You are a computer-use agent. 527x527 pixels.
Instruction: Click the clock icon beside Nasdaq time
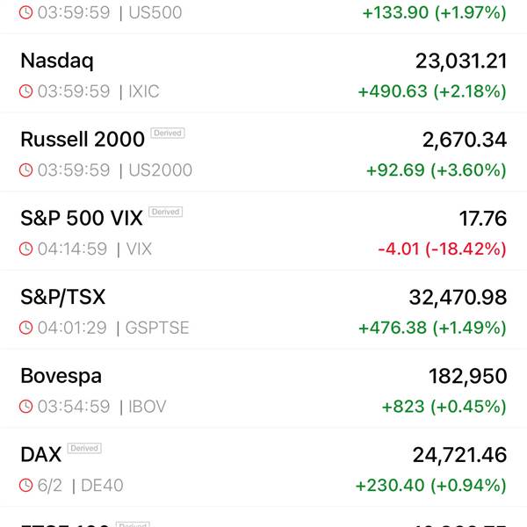[26, 91]
